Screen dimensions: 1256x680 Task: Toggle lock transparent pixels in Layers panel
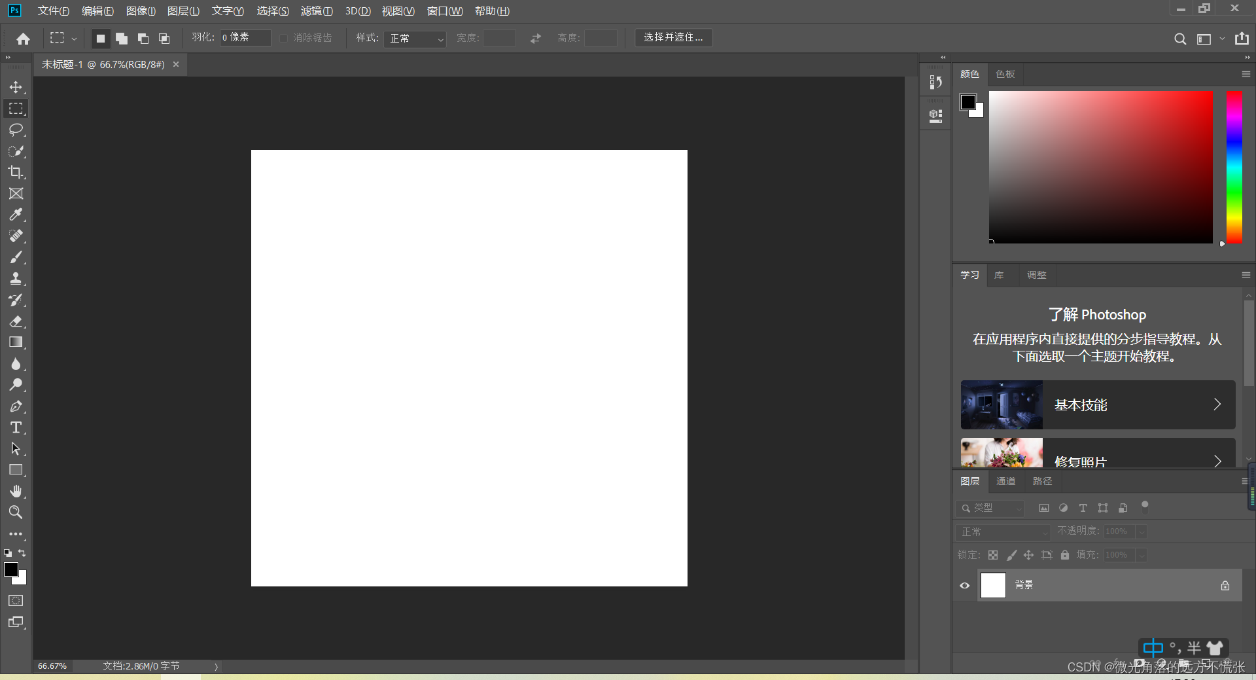point(993,555)
